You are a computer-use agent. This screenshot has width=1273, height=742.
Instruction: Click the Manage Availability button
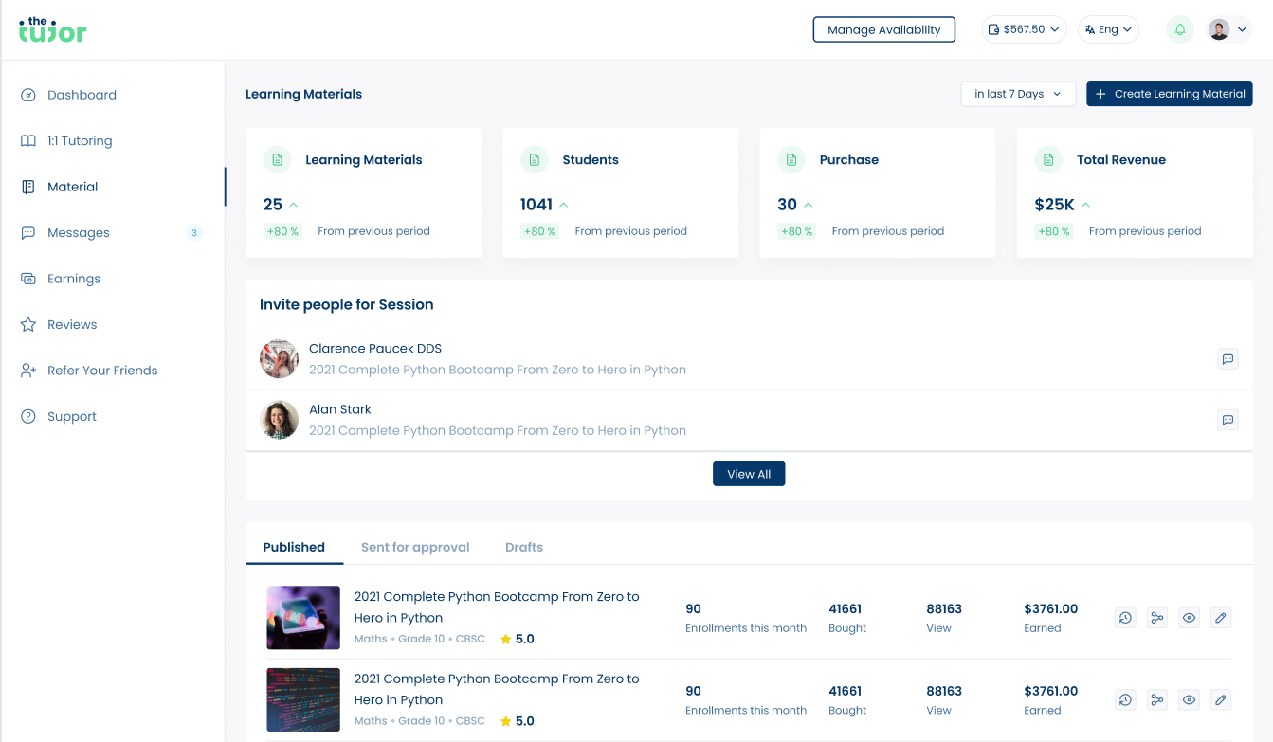pyautogui.click(x=883, y=29)
